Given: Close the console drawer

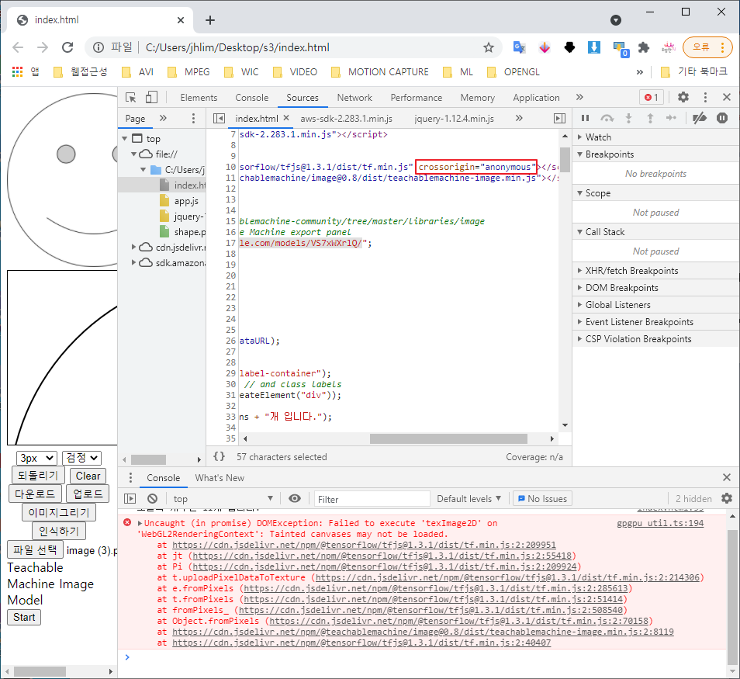Looking at the screenshot, I should (727, 477).
